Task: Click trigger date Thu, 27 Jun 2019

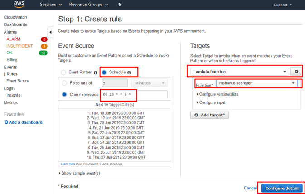Action: coord(116,157)
